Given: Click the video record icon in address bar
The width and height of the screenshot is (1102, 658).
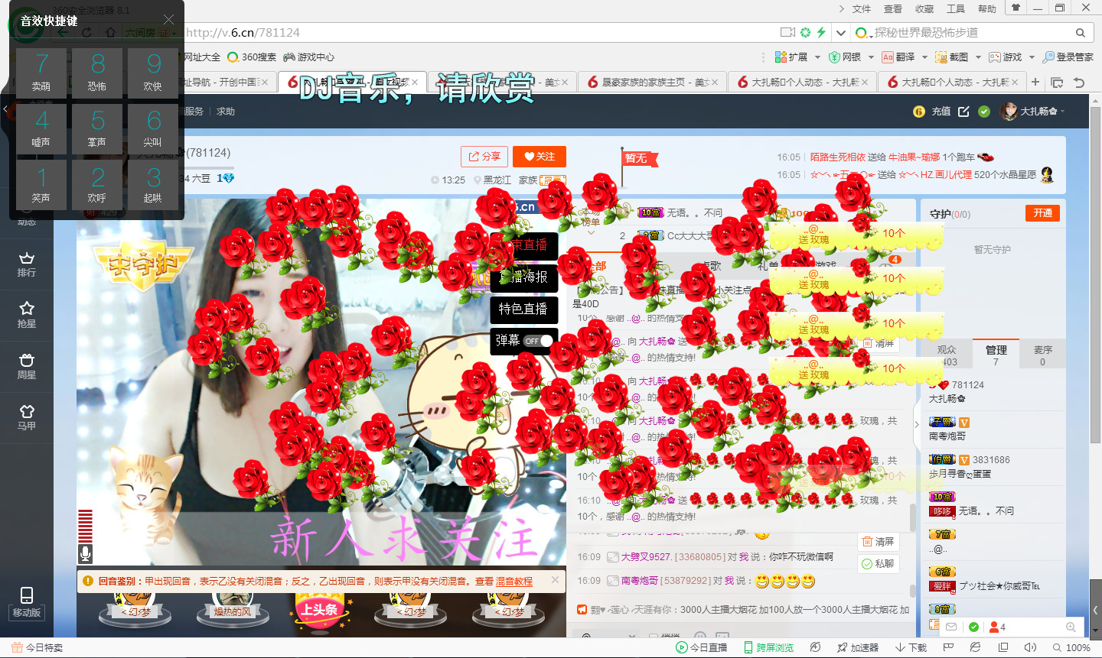Looking at the screenshot, I should 787,32.
